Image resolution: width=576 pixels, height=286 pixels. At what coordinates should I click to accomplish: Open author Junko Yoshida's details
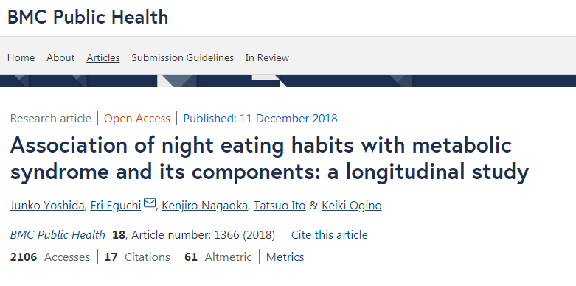tap(47, 206)
